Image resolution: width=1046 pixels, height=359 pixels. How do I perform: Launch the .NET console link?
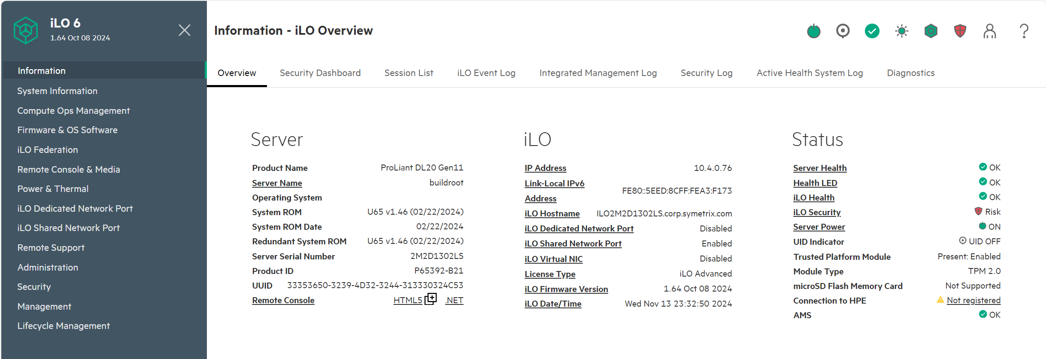[454, 300]
